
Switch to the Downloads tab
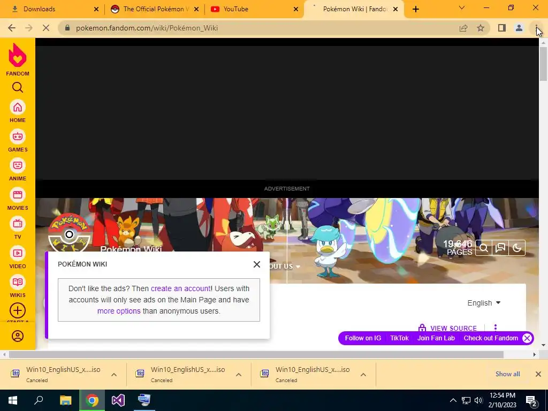coord(52,9)
